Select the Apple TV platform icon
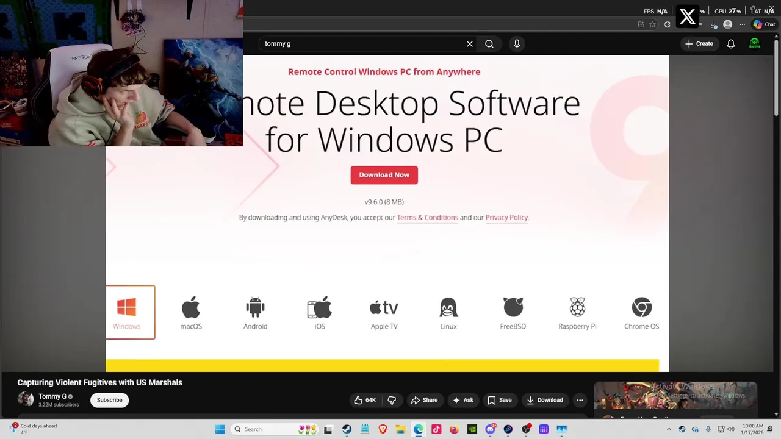The height and width of the screenshot is (439, 781). (384, 313)
